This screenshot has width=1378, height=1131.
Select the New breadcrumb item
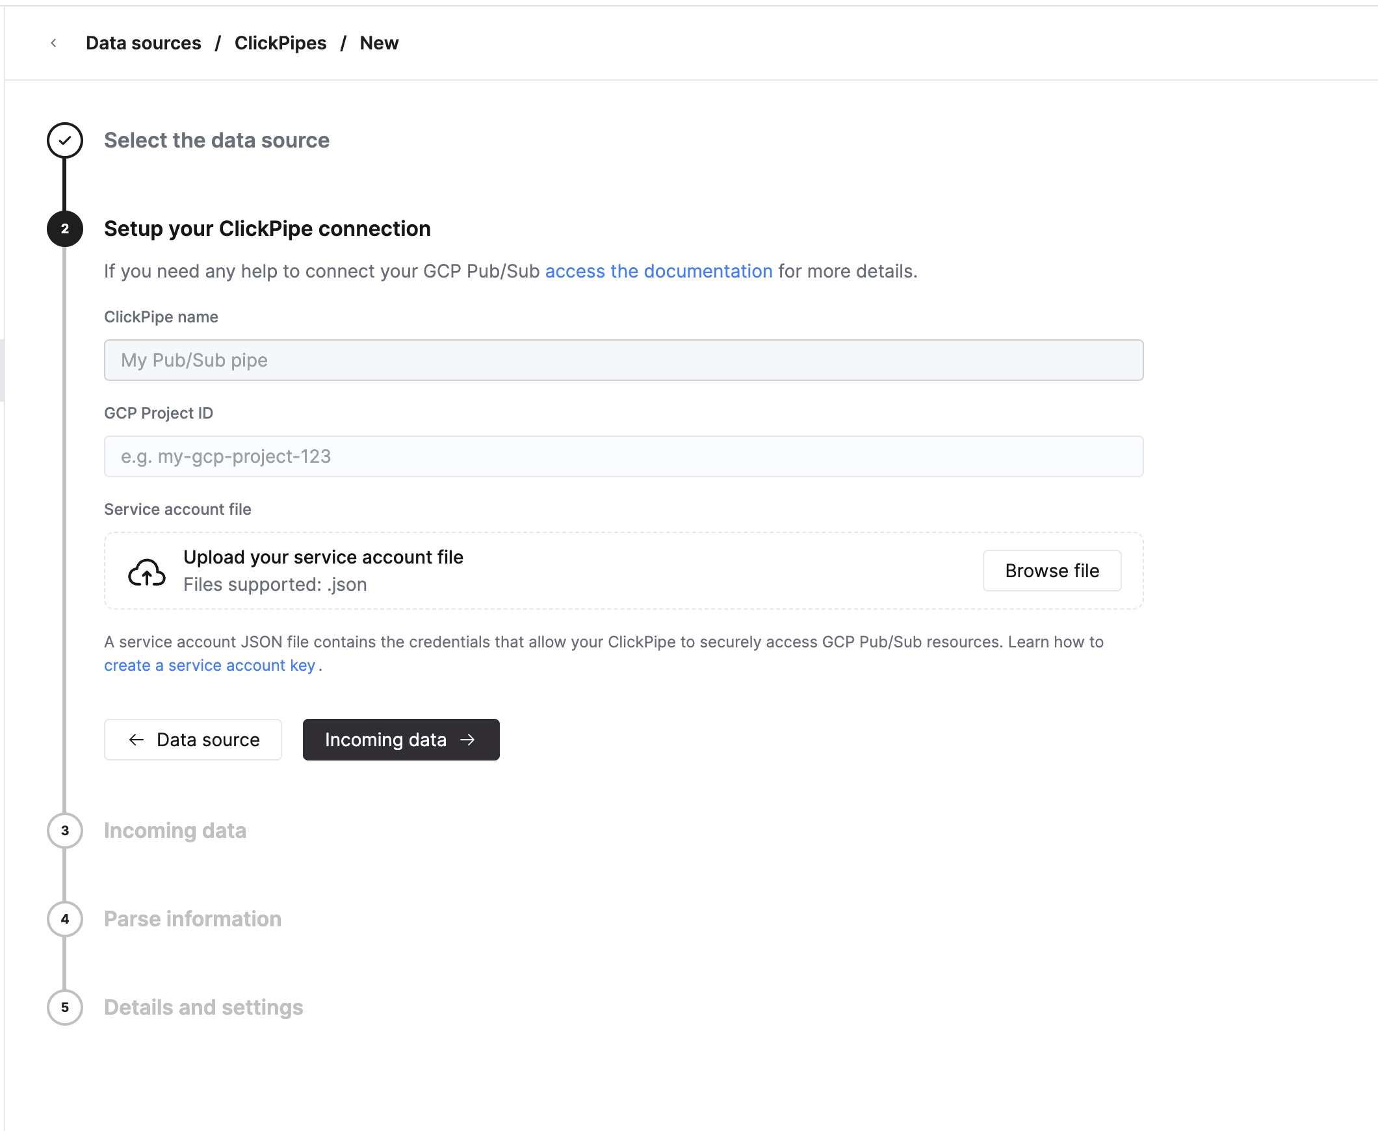[379, 43]
